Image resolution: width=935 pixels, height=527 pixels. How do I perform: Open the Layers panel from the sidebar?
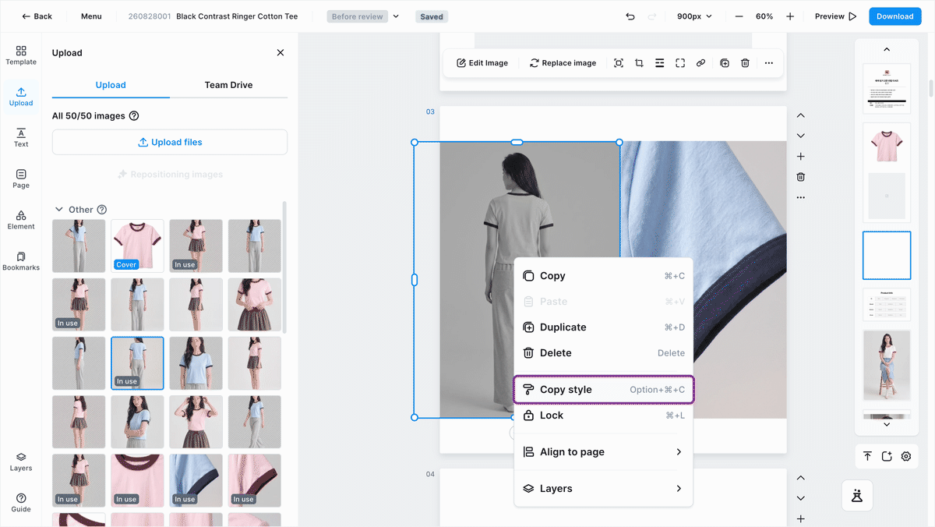21,462
